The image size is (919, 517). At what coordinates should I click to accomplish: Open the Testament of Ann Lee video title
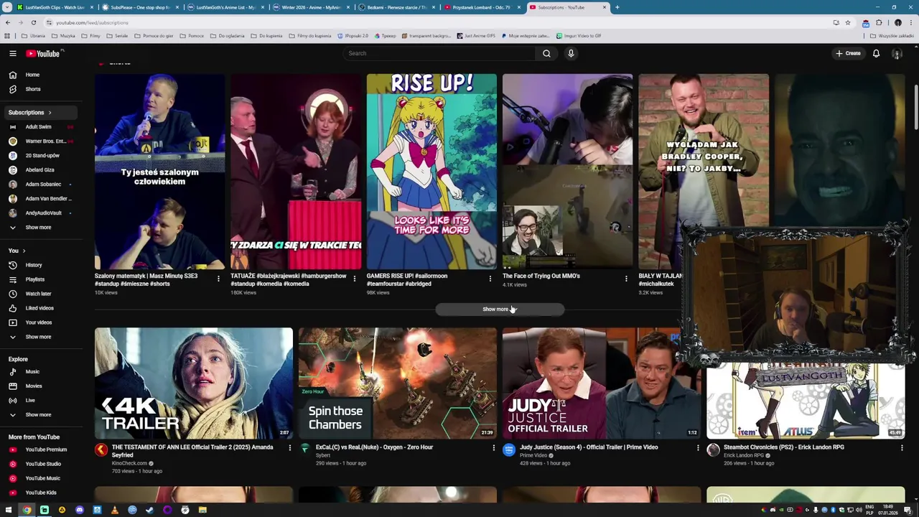coord(192,451)
